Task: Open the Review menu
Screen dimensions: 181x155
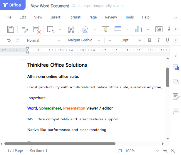Action: (x=111, y=17)
